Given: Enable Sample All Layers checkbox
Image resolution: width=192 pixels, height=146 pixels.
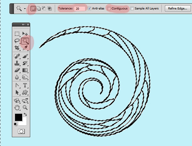Looking at the screenshot, I should (x=132, y=8).
